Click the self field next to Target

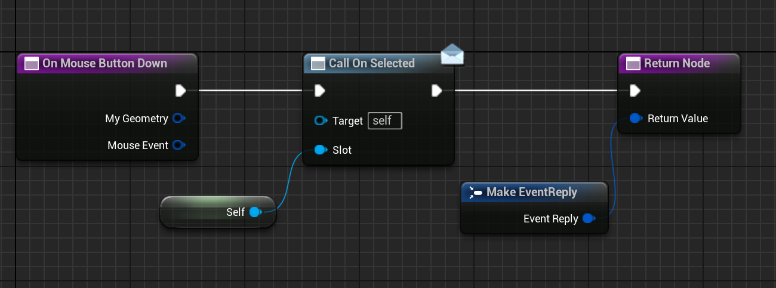click(x=385, y=121)
